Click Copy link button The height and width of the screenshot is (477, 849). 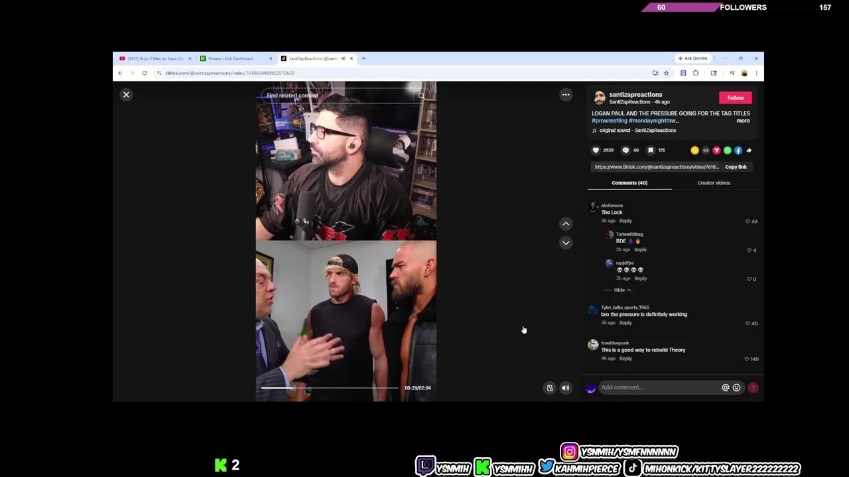(736, 167)
